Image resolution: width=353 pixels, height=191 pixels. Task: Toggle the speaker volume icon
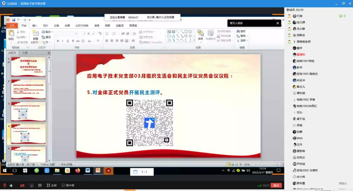(x=11, y=185)
